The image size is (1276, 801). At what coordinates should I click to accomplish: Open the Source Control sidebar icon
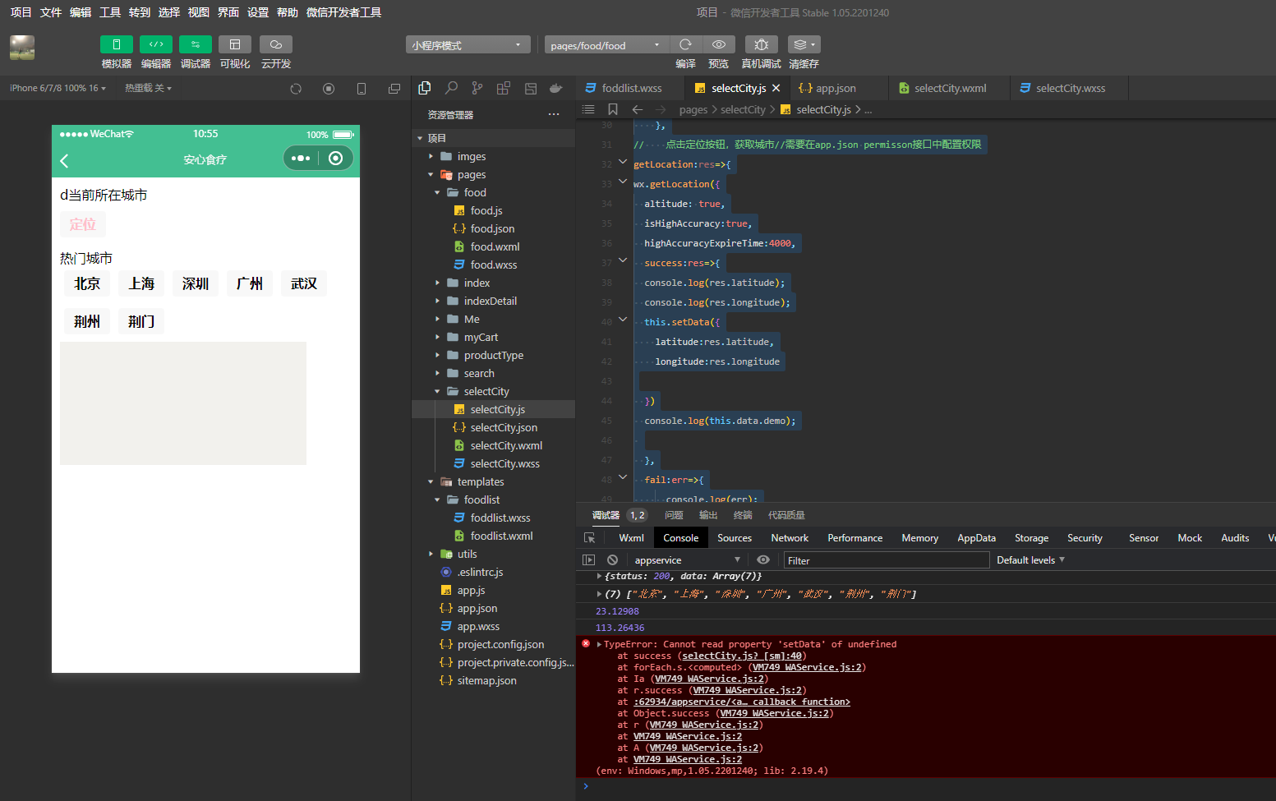click(477, 88)
